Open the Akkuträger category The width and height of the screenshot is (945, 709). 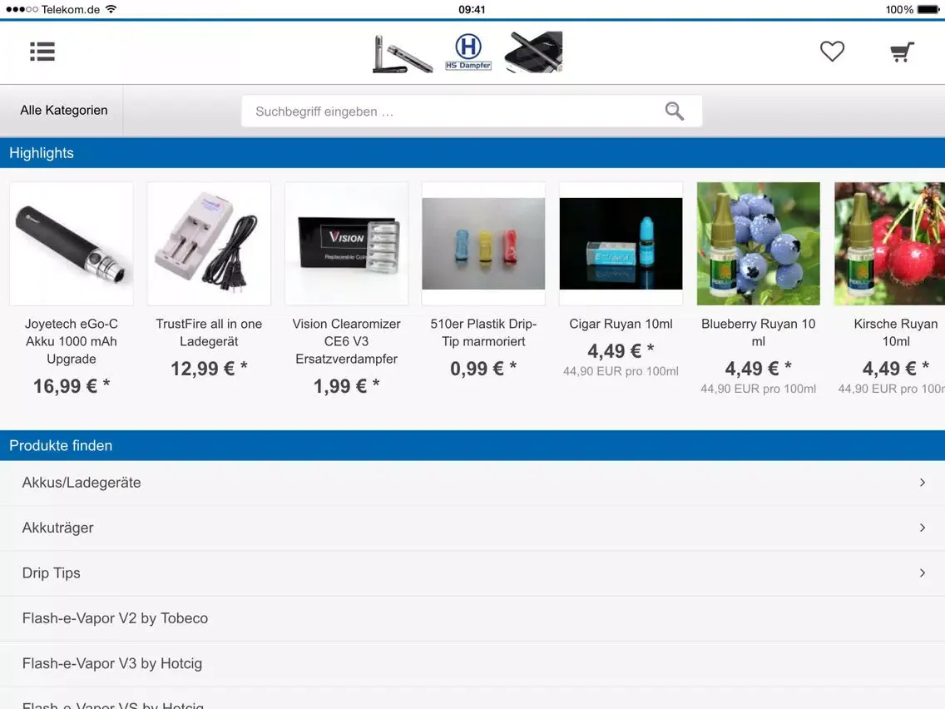472,528
